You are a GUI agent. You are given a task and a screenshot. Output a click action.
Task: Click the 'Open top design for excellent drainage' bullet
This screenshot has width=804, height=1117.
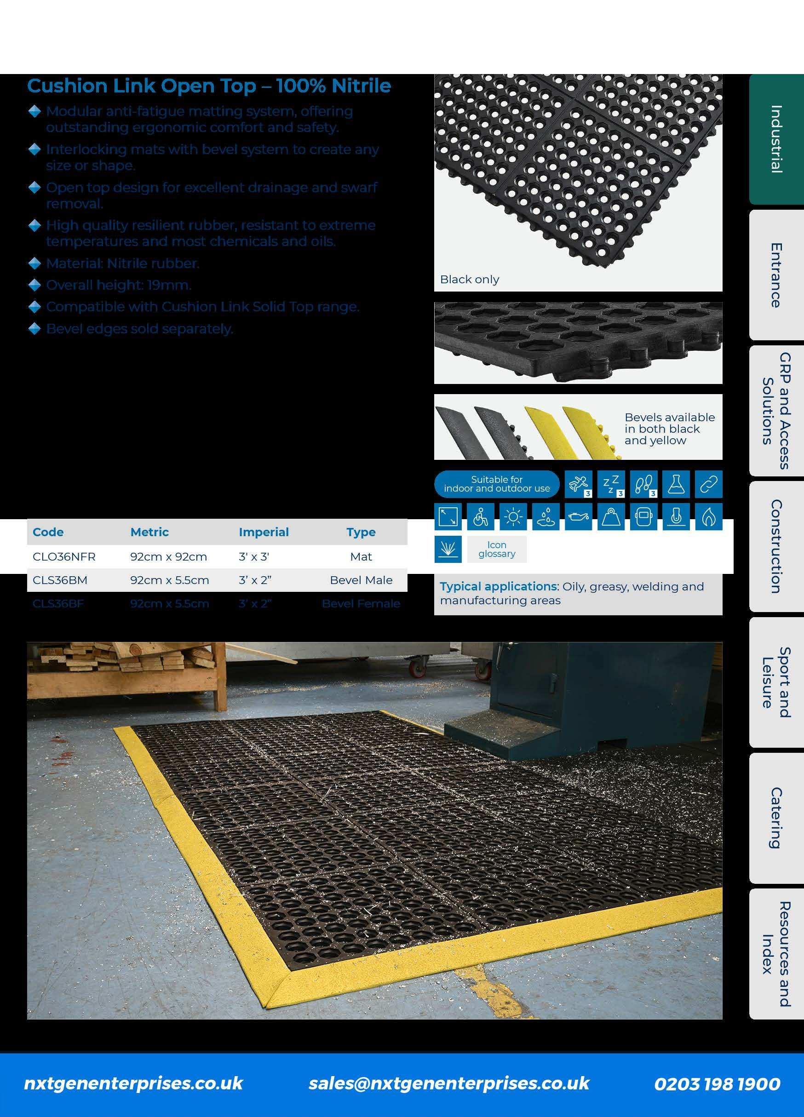coord(212,195)
